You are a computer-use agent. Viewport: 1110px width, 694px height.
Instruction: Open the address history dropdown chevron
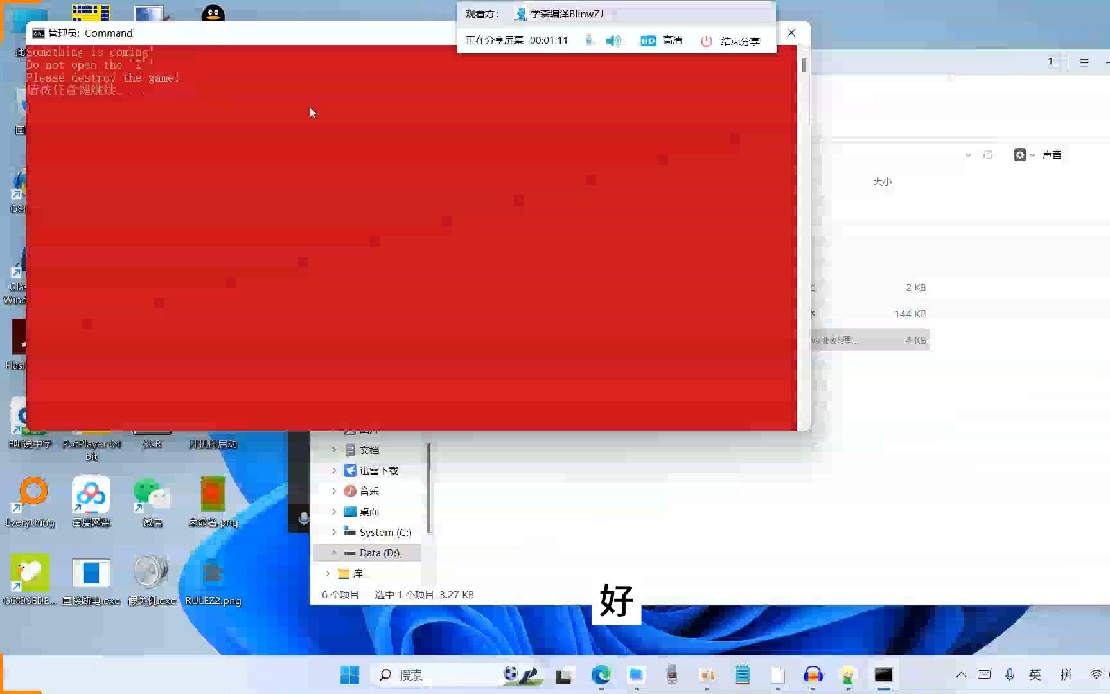tap(968, 155)
